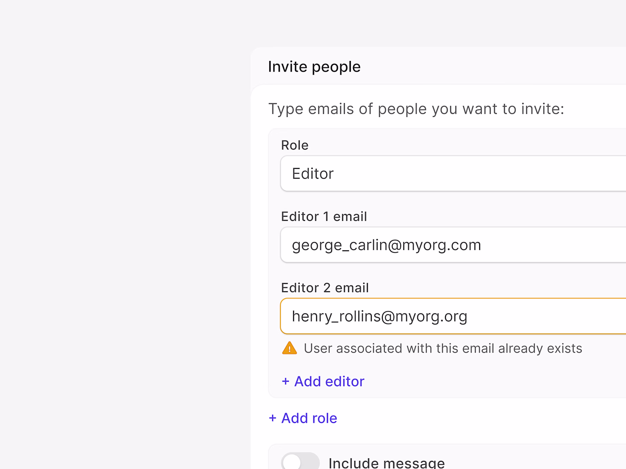
Task: Select the Editor value in Role box
Action: (313, 174)
